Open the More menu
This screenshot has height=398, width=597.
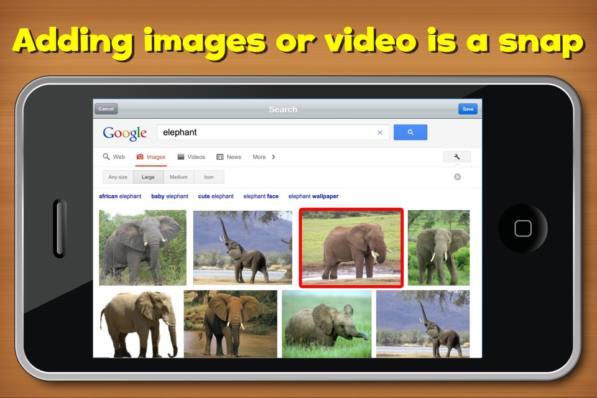(x=259, y=157)
